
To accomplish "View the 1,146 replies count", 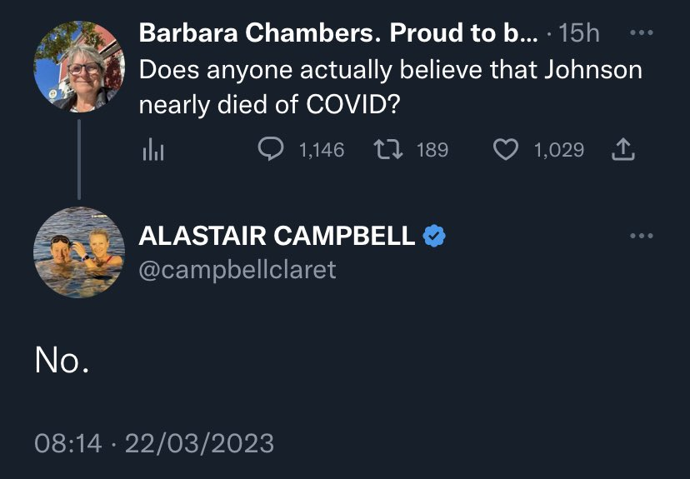I will (x=321, y=150).
